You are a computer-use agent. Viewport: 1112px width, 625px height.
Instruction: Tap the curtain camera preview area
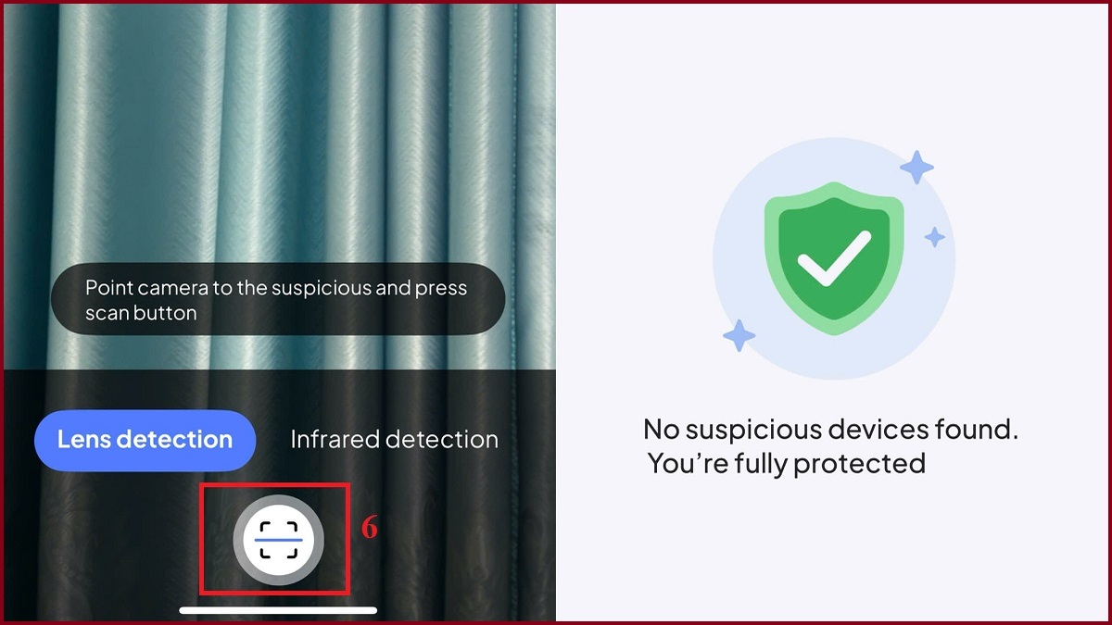point(278,139)
